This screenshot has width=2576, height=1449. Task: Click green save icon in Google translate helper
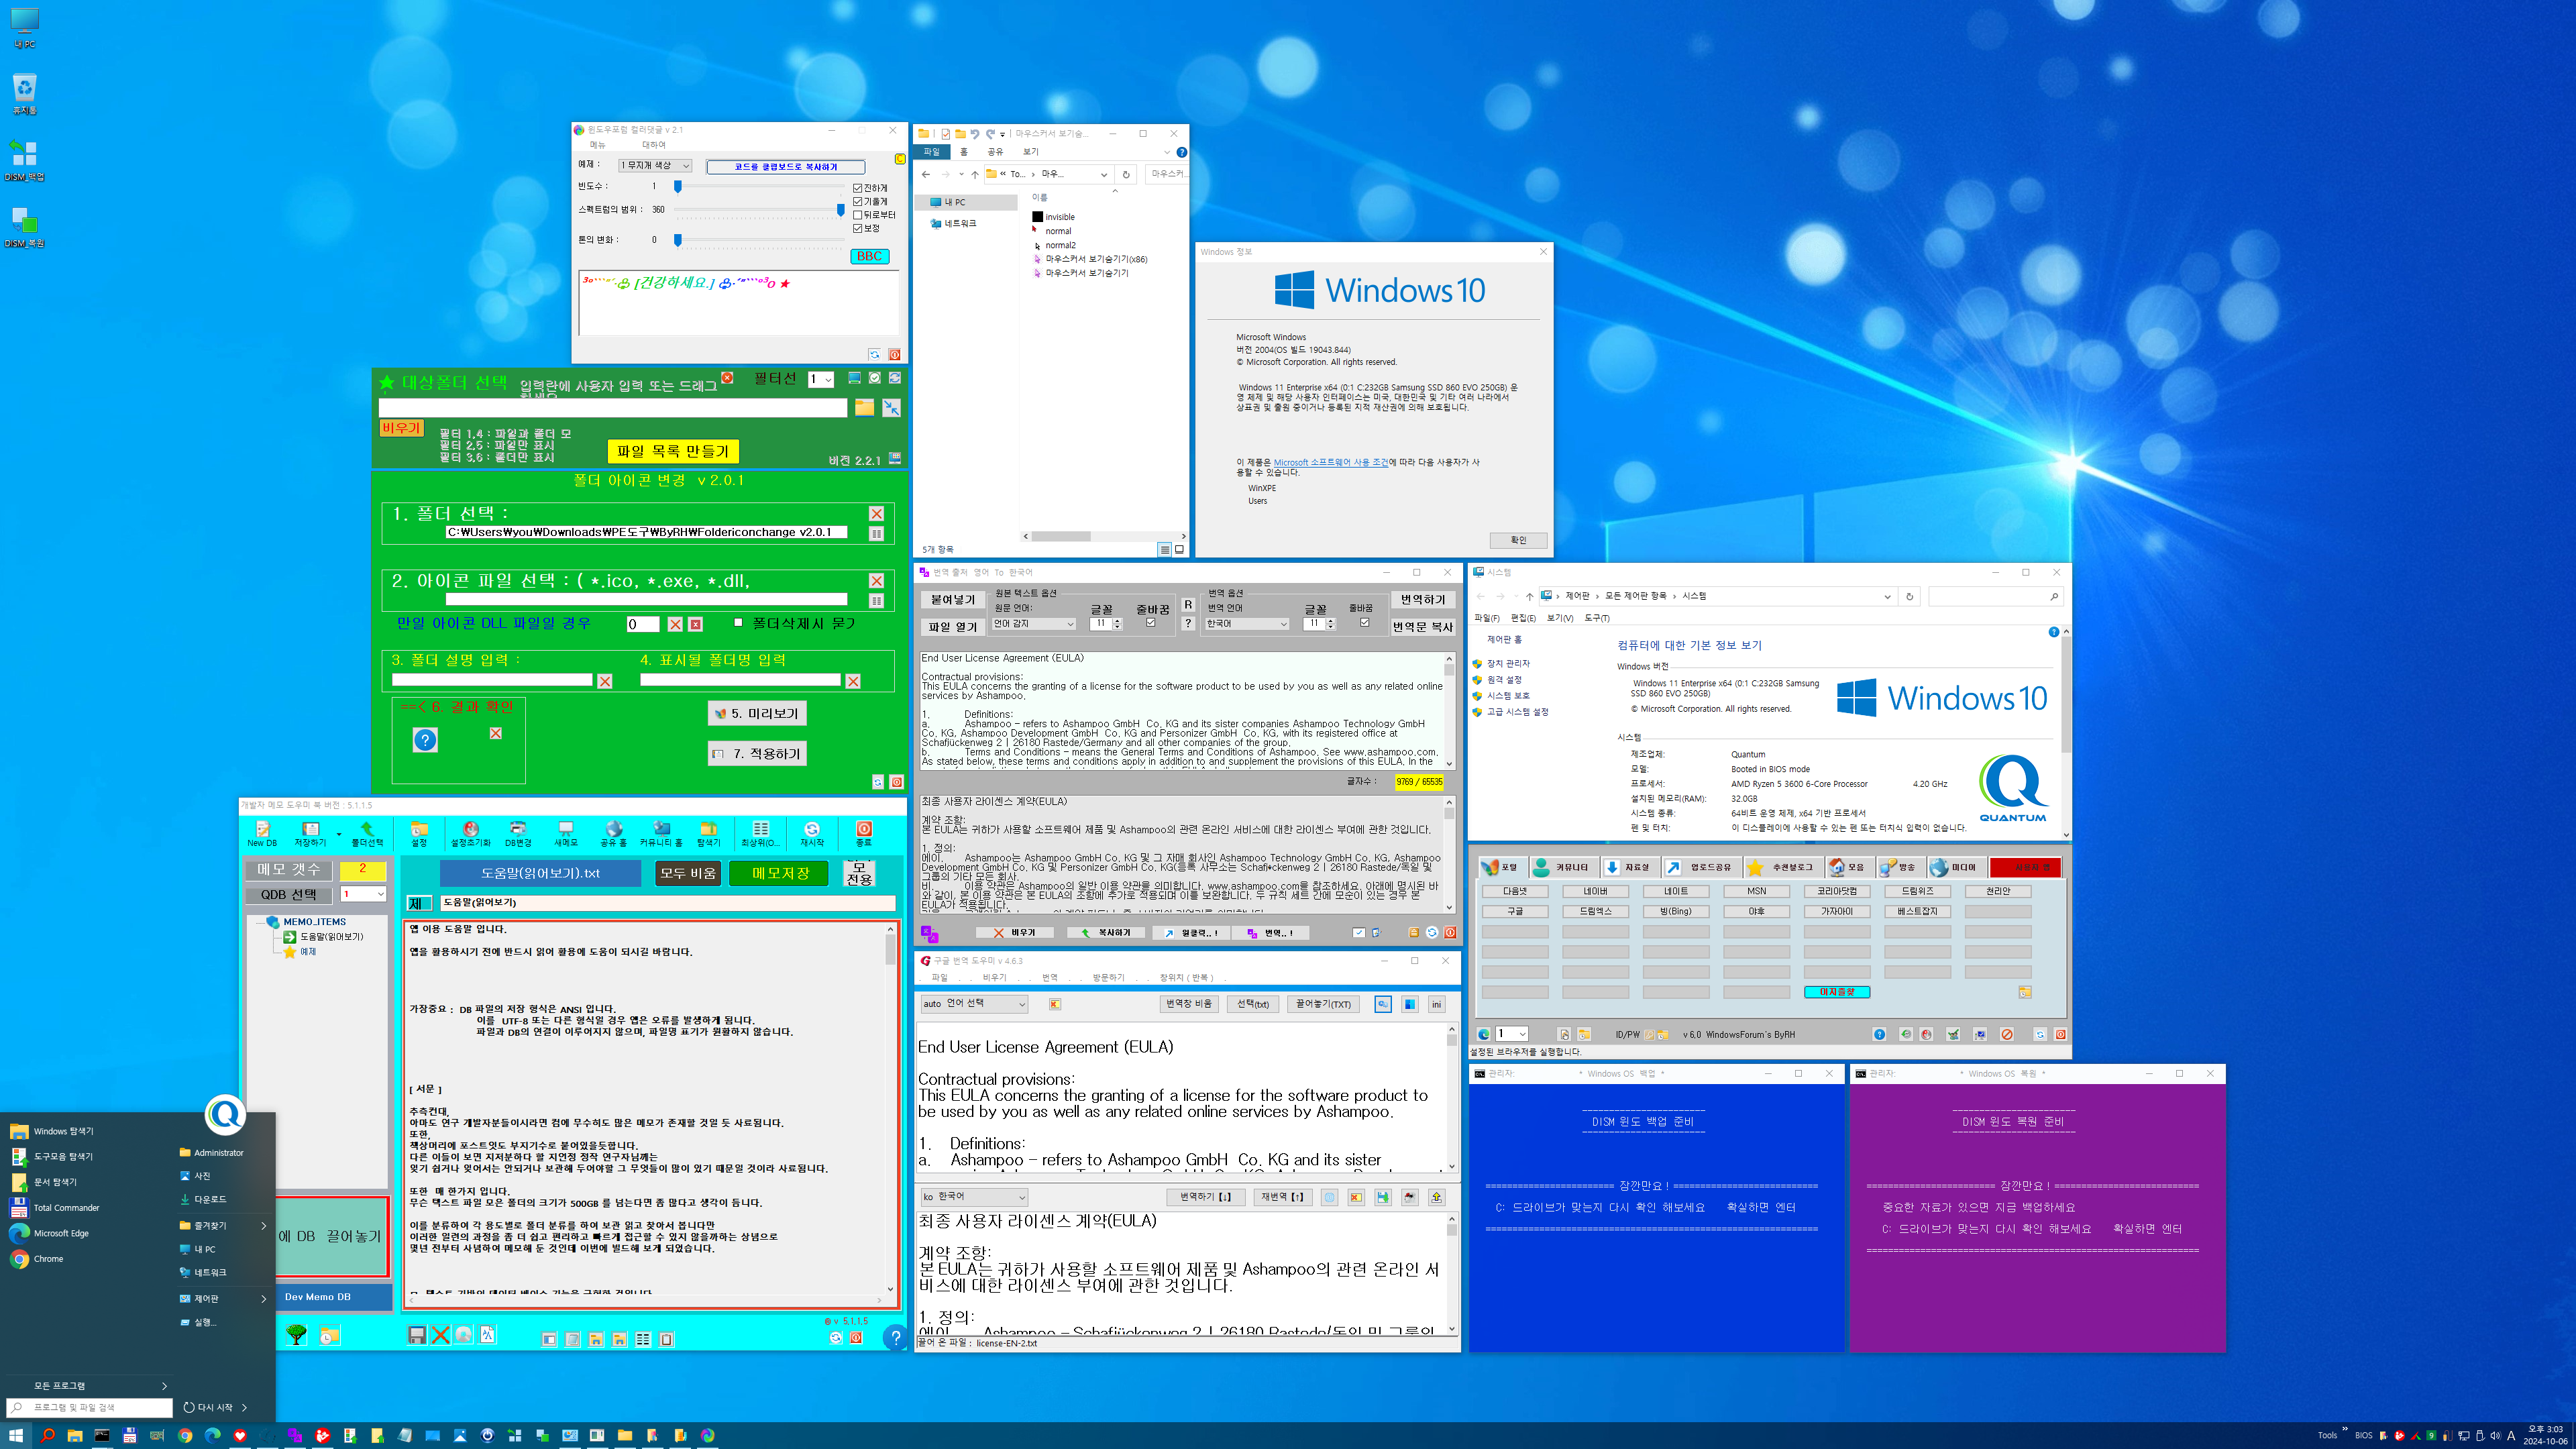[1382, 1197]
